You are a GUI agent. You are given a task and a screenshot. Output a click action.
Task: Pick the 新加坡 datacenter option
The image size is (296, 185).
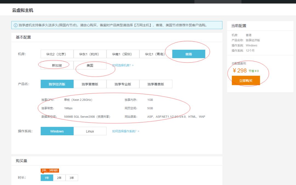click(x=57, y=65)
